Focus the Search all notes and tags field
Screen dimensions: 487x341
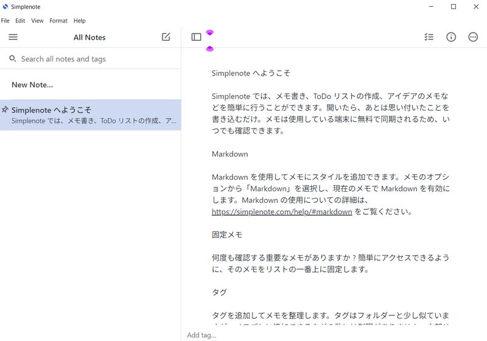pyautogui.click(x=90, y=58)
